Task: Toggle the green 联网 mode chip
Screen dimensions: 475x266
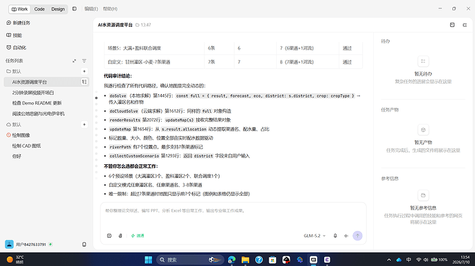Action: [x=138, y=236]
